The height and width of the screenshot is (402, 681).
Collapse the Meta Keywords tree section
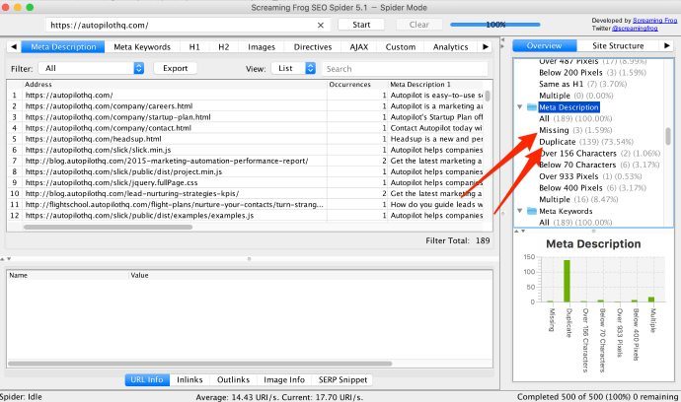(x=520, y=211)
